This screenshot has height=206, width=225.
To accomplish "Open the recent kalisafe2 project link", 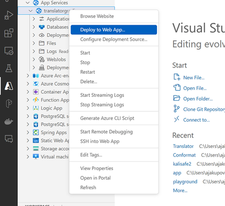I will point(182,164).
